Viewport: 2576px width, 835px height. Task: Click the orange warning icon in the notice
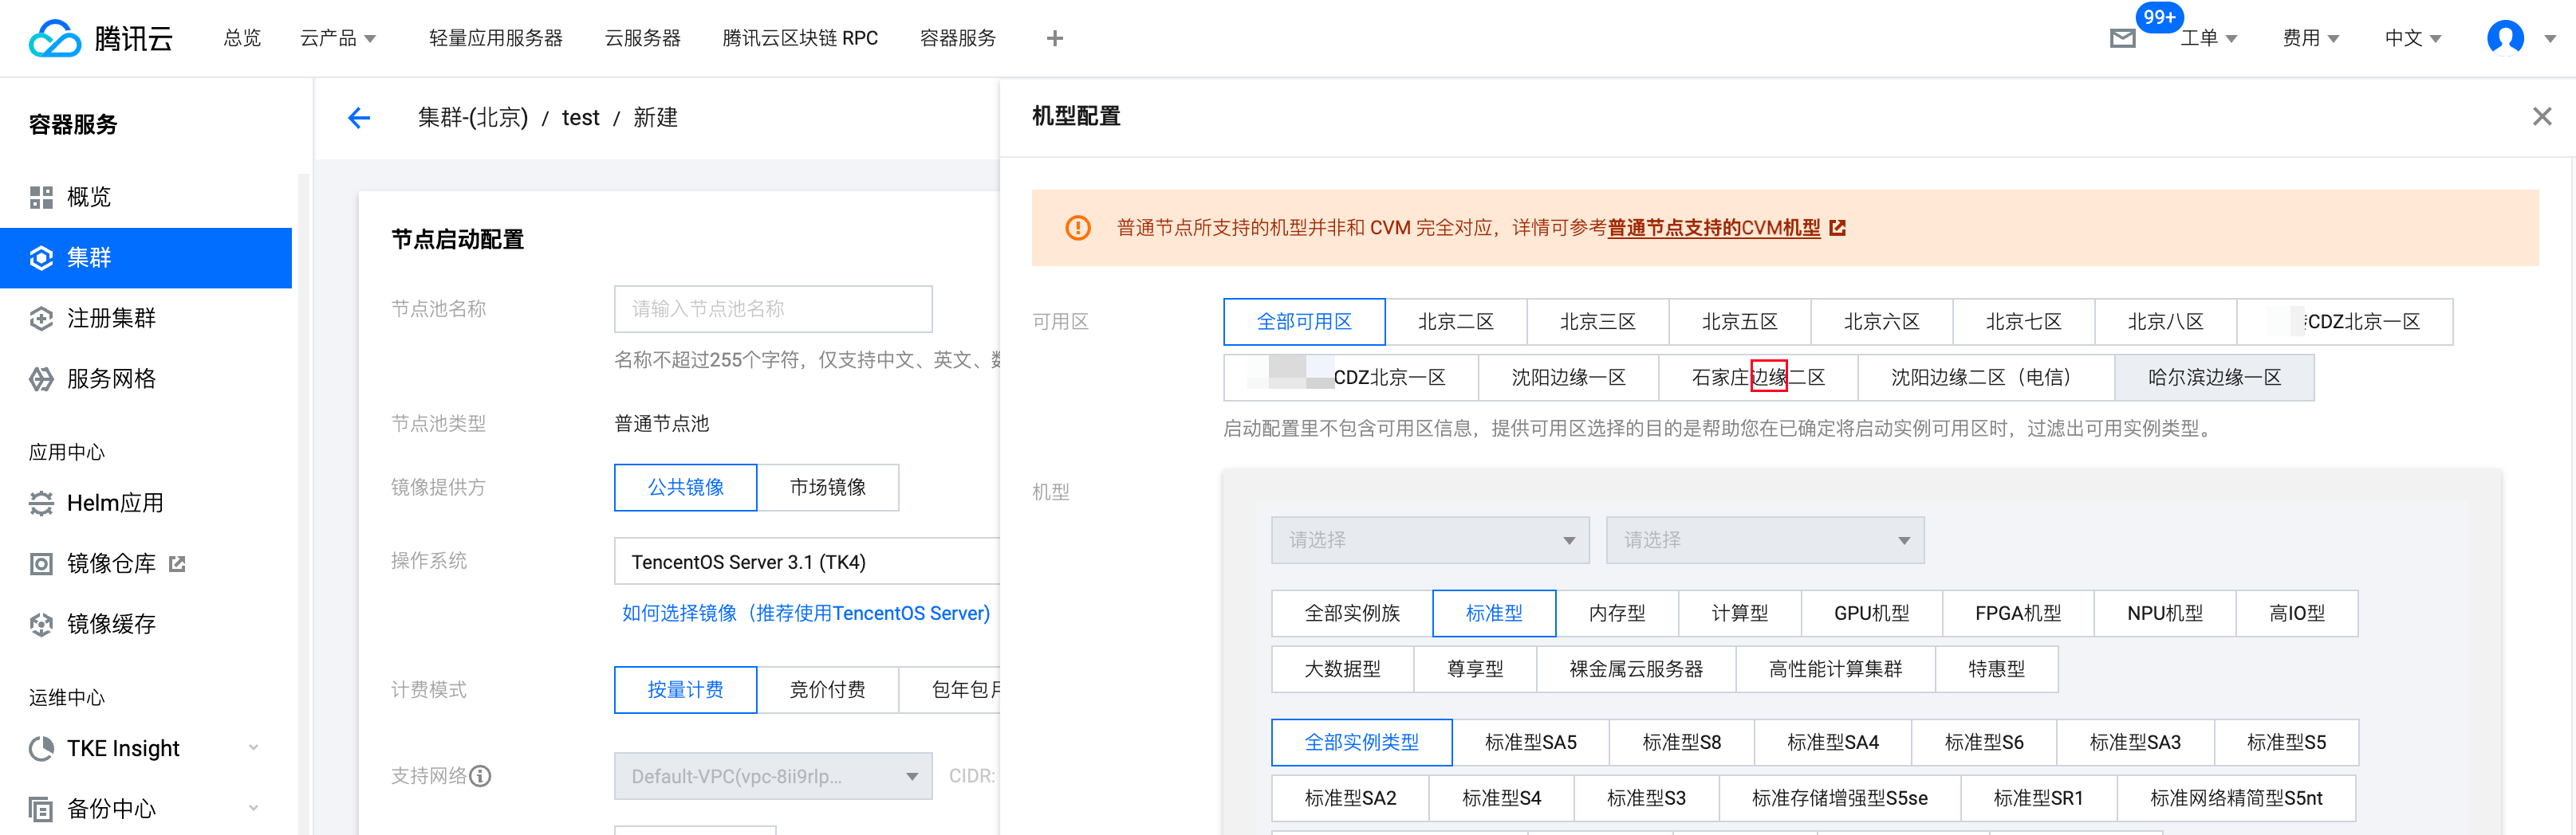[x=1077, y=228]
